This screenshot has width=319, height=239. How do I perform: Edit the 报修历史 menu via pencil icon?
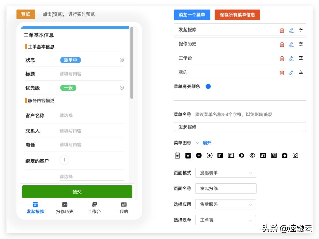(291, 44)
